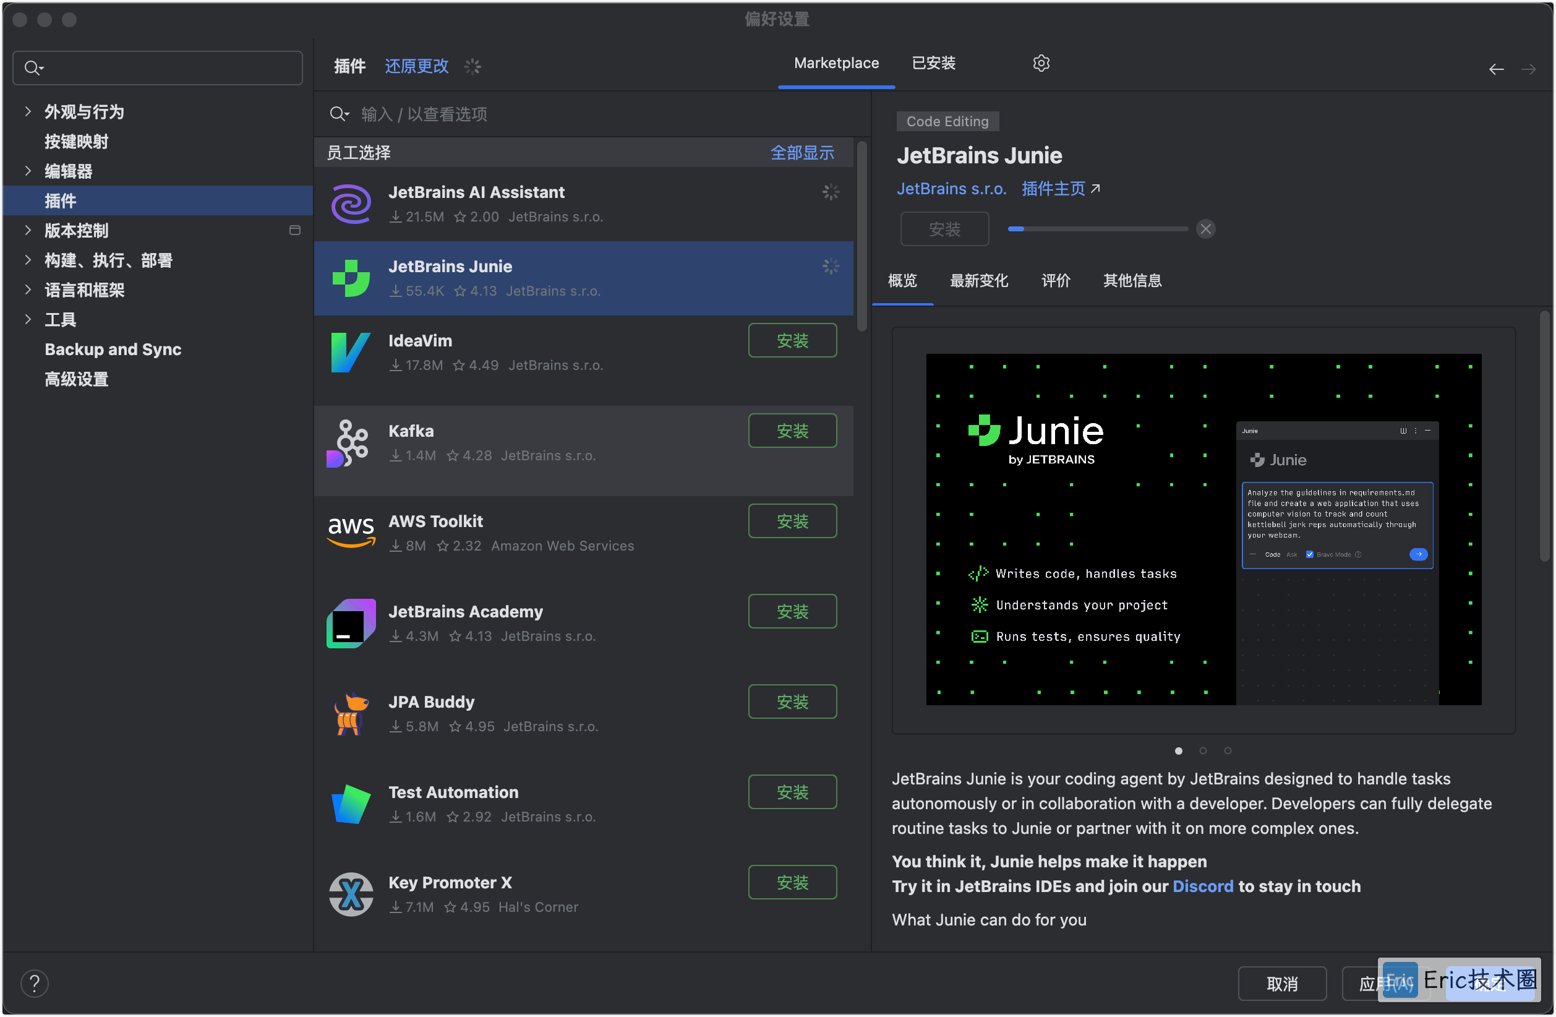Click the Key Promoter X plugin icon

(351, 894)
